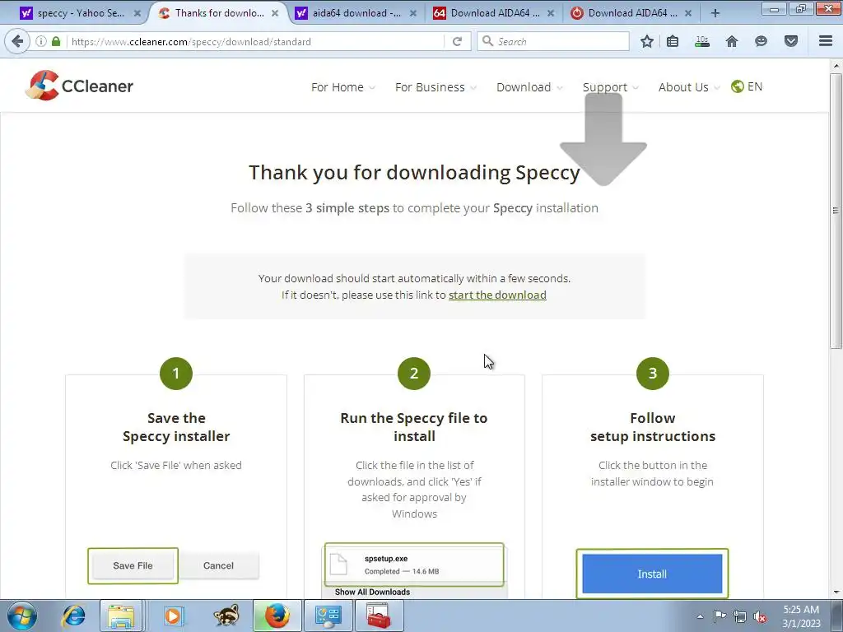The height and width of the screenshot is (632, 843).
Task: Expand the For Business menu
Action: [x=435, y=87]
